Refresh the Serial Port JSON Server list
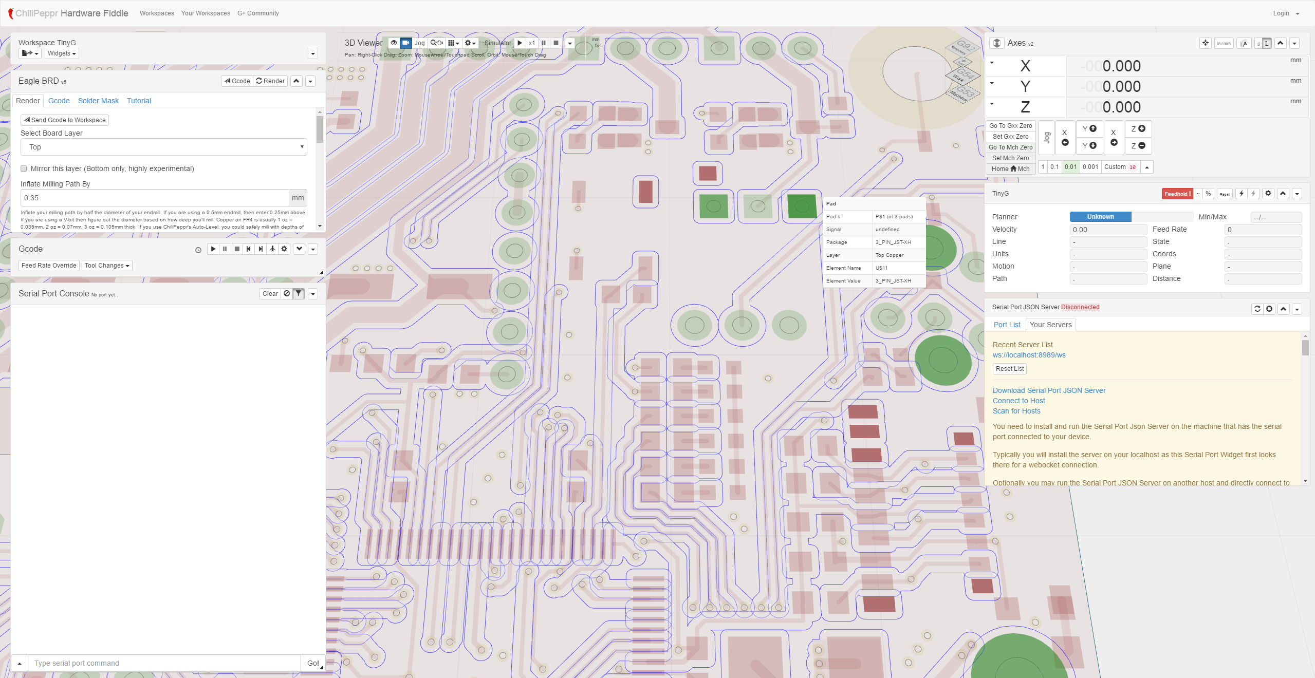Screen dimensions: 1315x678 [x=1257, y=309]
